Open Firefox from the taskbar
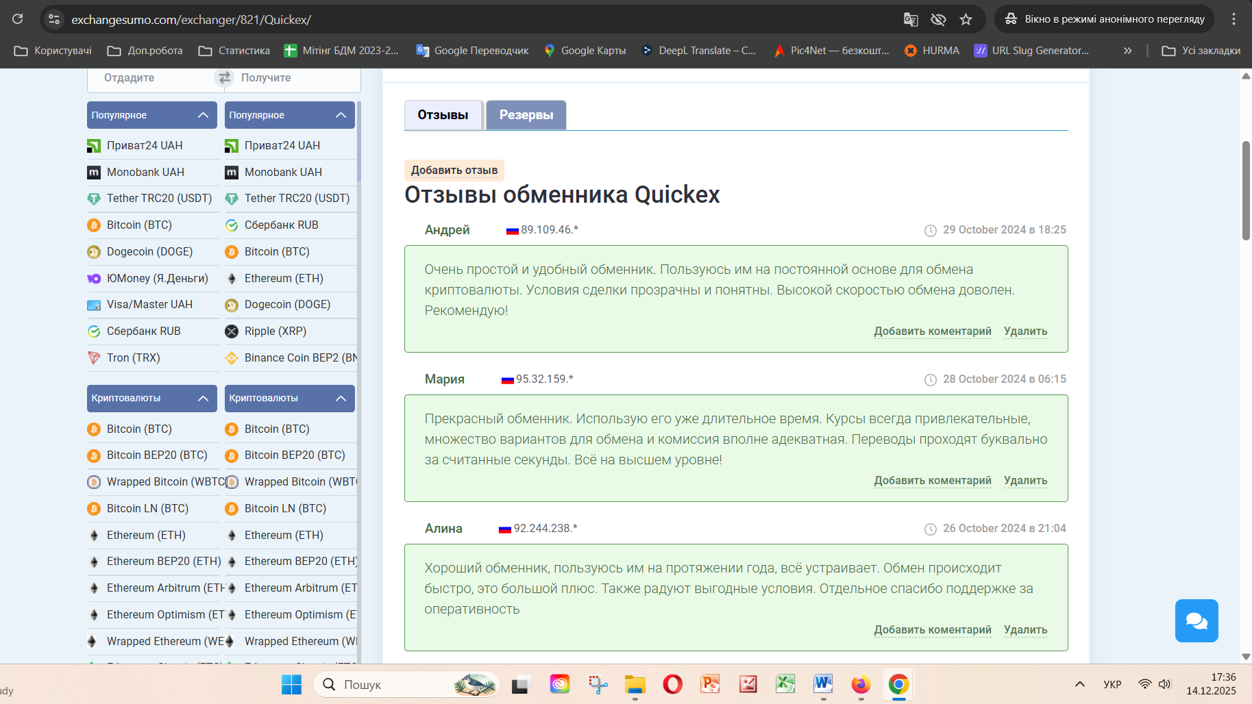Image resolution: width=1252 pixels, height=704 pixels. [861, 684]
